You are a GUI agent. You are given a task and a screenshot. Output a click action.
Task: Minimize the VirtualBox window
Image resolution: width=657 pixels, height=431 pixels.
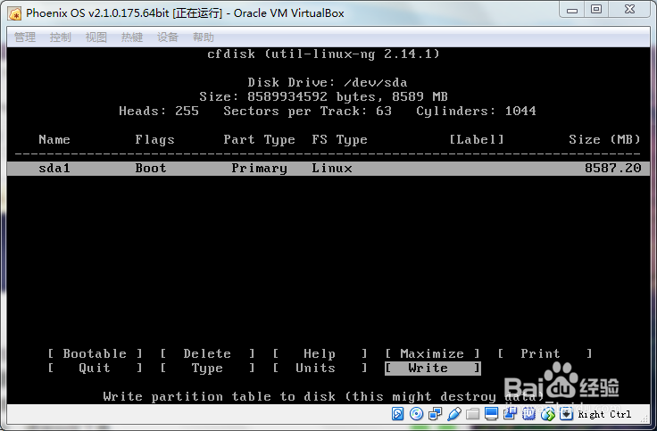click(x=572, y=10)
